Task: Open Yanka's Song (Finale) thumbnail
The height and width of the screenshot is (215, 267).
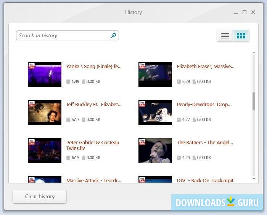Action: click(x=45, y=75)
